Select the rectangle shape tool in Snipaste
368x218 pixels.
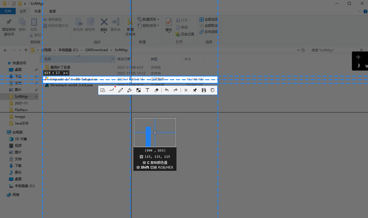tap(103, 90)
